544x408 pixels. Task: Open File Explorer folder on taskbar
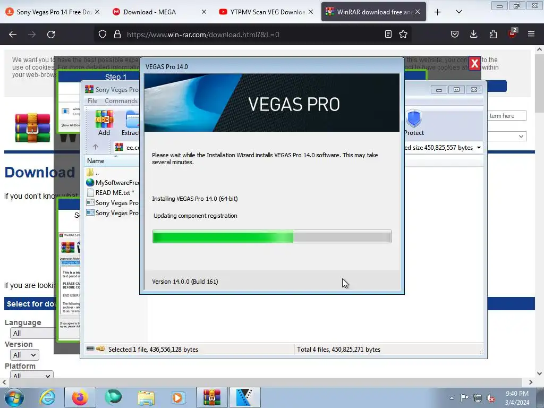[146, 397]
